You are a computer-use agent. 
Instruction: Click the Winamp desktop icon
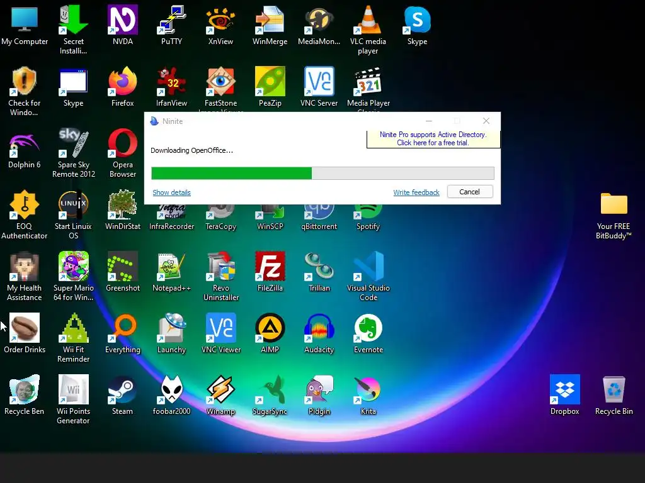click(x=220, y=389)
